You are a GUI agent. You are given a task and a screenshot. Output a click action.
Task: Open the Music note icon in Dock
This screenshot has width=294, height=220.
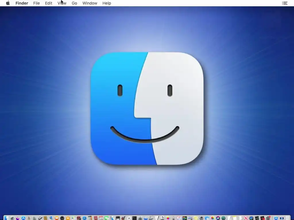click(x=179, y=218)
